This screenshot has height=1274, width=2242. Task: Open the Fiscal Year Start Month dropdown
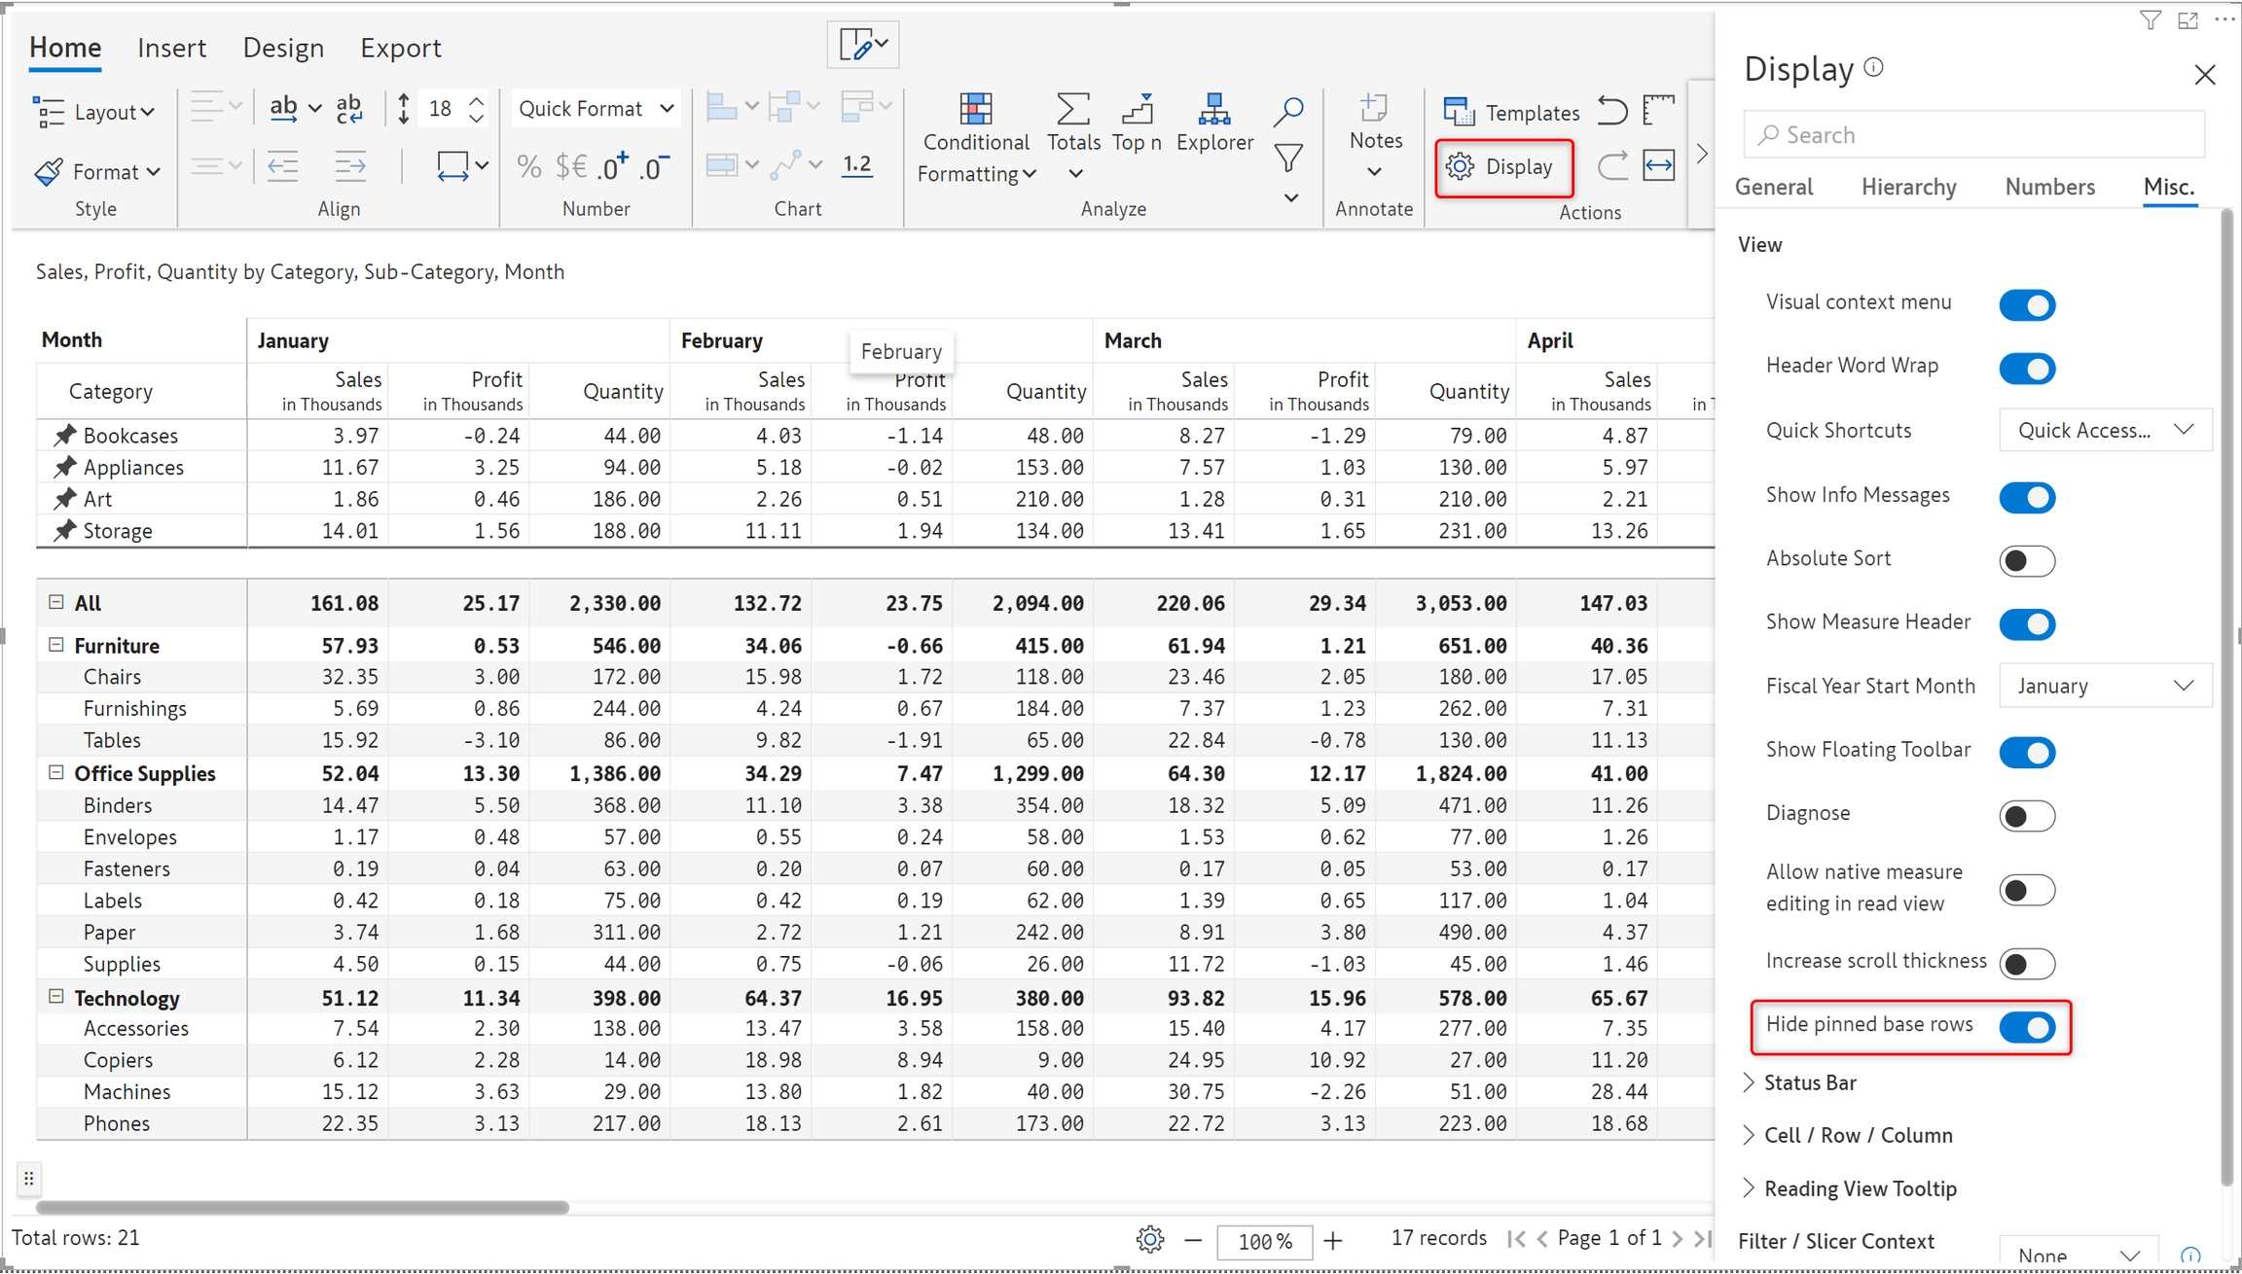[x=2104, y=686]
